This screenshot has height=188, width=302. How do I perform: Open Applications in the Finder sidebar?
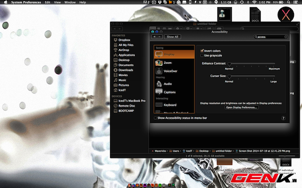(124, 55)
